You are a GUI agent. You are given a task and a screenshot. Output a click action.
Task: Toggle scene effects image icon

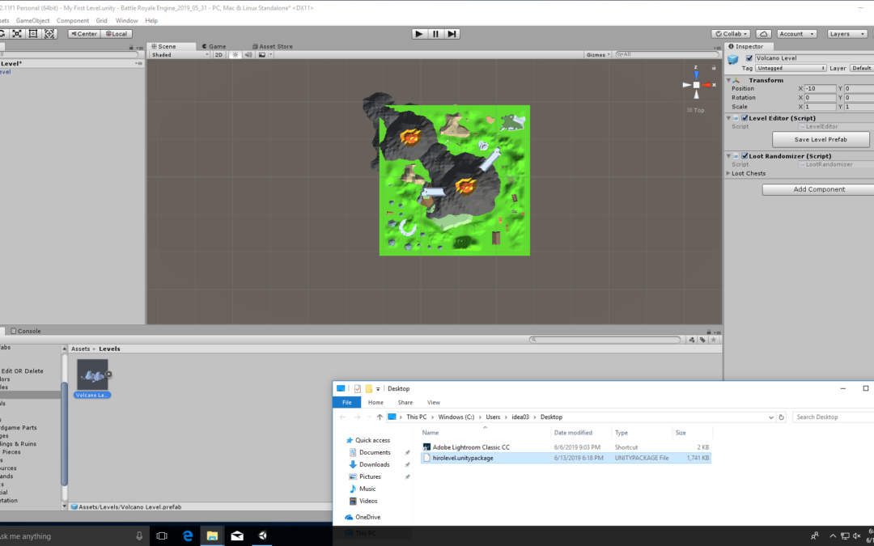pos(261,55)
